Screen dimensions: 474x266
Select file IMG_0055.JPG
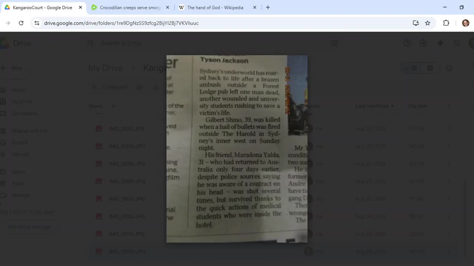pyautogui.click(x=127, y=164)
